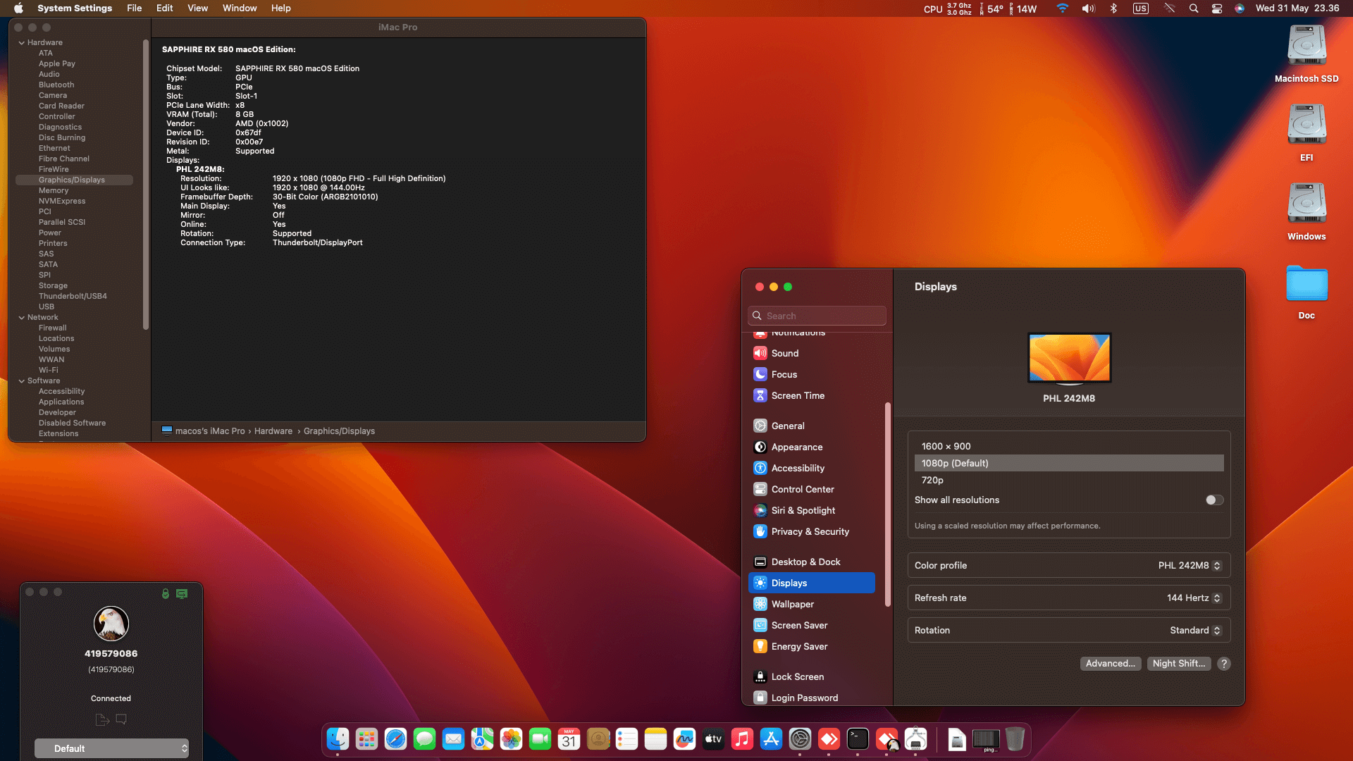
Task: Launch Terminal from the Dock
Action: pyautogui.click(x=858, y=739)
